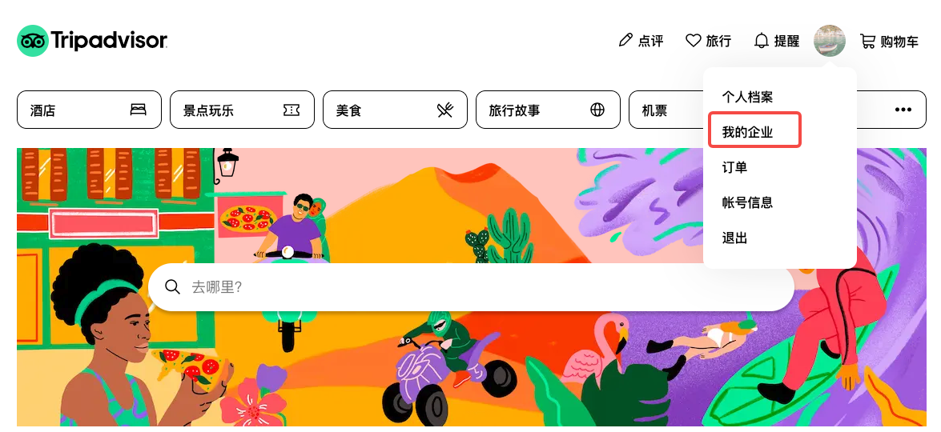Click the fork and knife 美食 icon
This screenshot has height=432, width=941.
click(444, 110)
